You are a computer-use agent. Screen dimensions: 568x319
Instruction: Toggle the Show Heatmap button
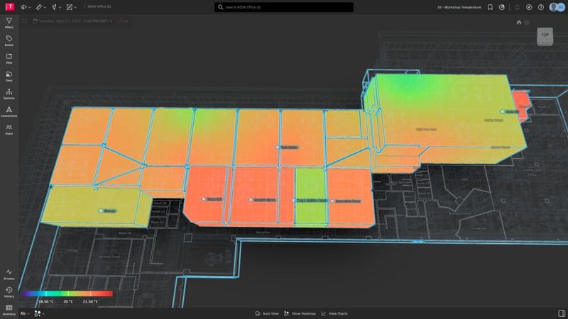(x=300, y=313)
